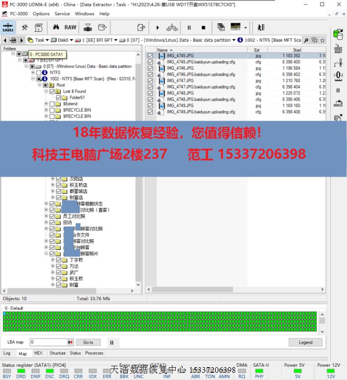Image resolution: width=347 pixels, height=380 pixels.
Task: Expand the $Extend folder node
Action: coord(46,104)
